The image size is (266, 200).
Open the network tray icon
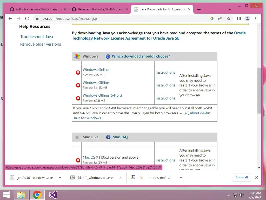(x=235, y=195)
